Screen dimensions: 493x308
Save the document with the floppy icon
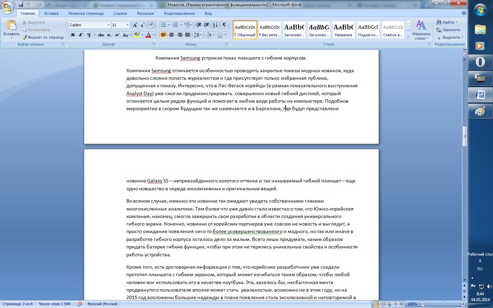click(21, 4)
